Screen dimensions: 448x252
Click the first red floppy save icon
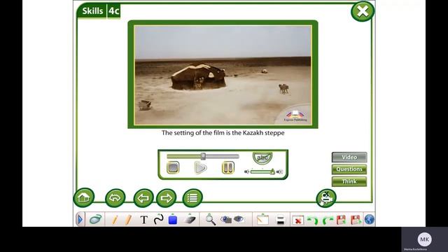click(341, 220)
